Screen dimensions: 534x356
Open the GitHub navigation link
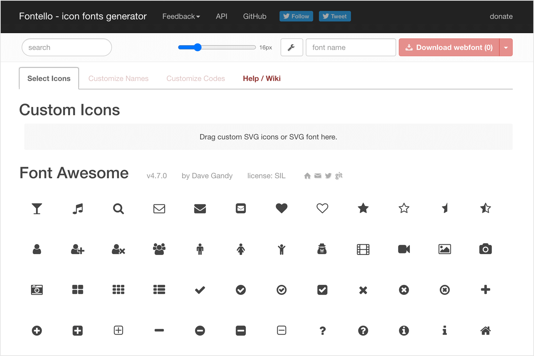pos(255,16)
